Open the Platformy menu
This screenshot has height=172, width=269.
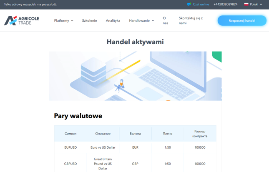click(64, 20)
